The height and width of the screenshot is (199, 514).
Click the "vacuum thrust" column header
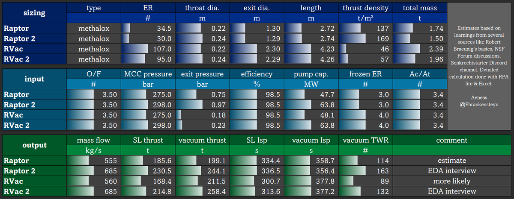[x=202, y=140]
